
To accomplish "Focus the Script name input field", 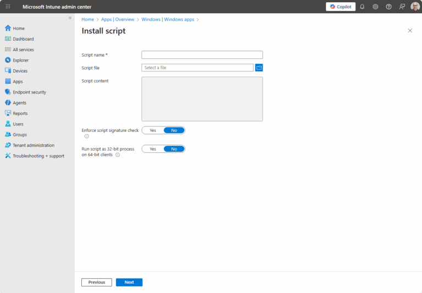I will pyautogui.click(x=202, y=54).
